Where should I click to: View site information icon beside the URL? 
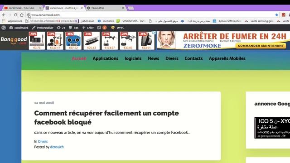pyautogui.click(x=29, y=15)
